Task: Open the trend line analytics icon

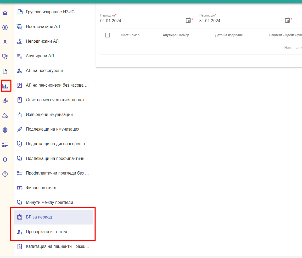Action: click(5, 101)
